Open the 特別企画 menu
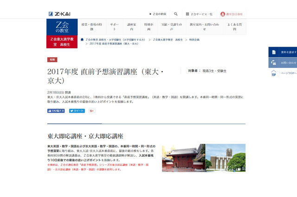Image resolution: width=297 pixels, height=197 pixels. 149,27
